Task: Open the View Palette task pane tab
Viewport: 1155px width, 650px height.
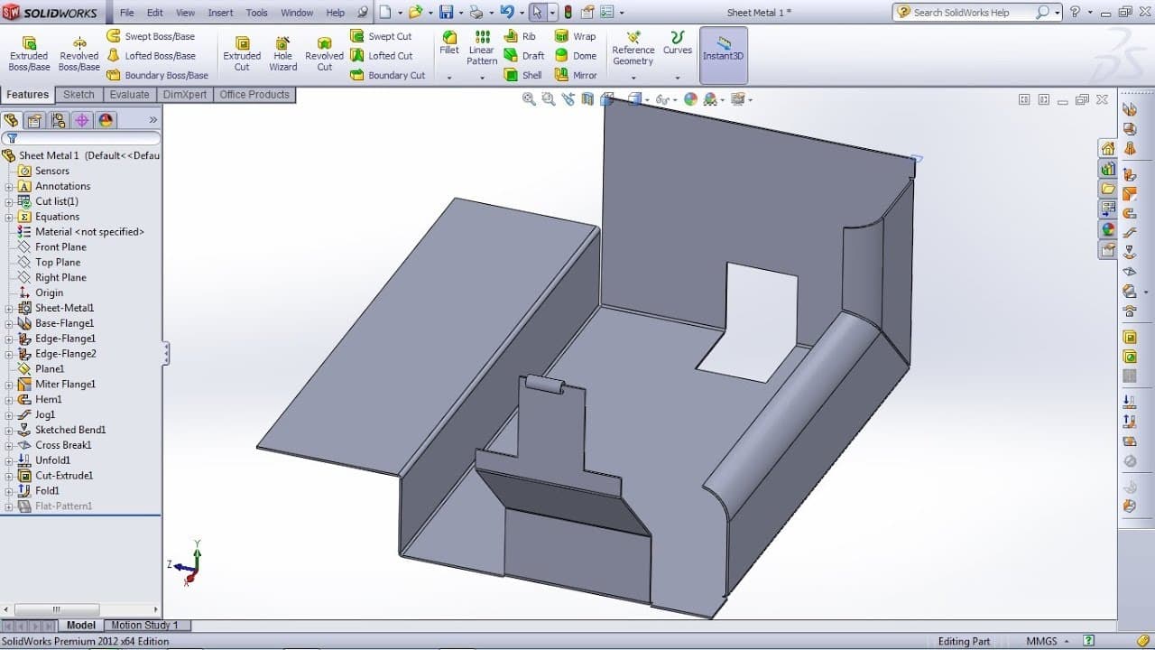Action: click(x=1108, y=209)
